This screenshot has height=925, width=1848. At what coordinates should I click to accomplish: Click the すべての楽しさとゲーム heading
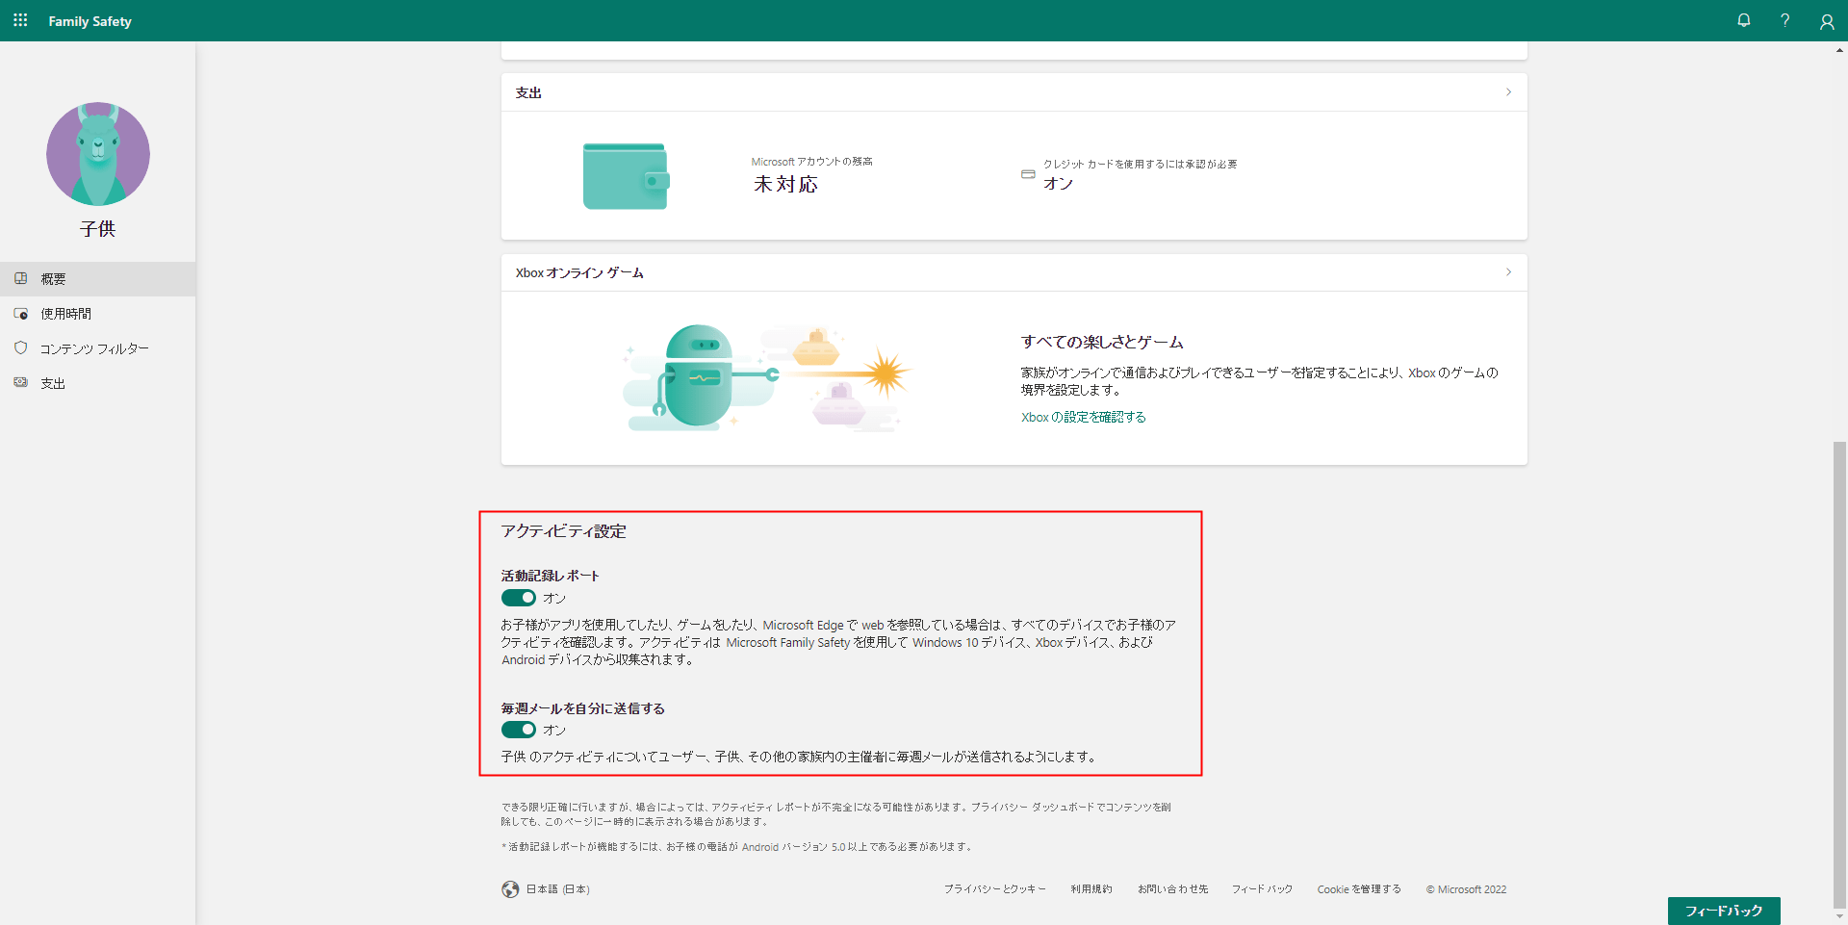1102,342
